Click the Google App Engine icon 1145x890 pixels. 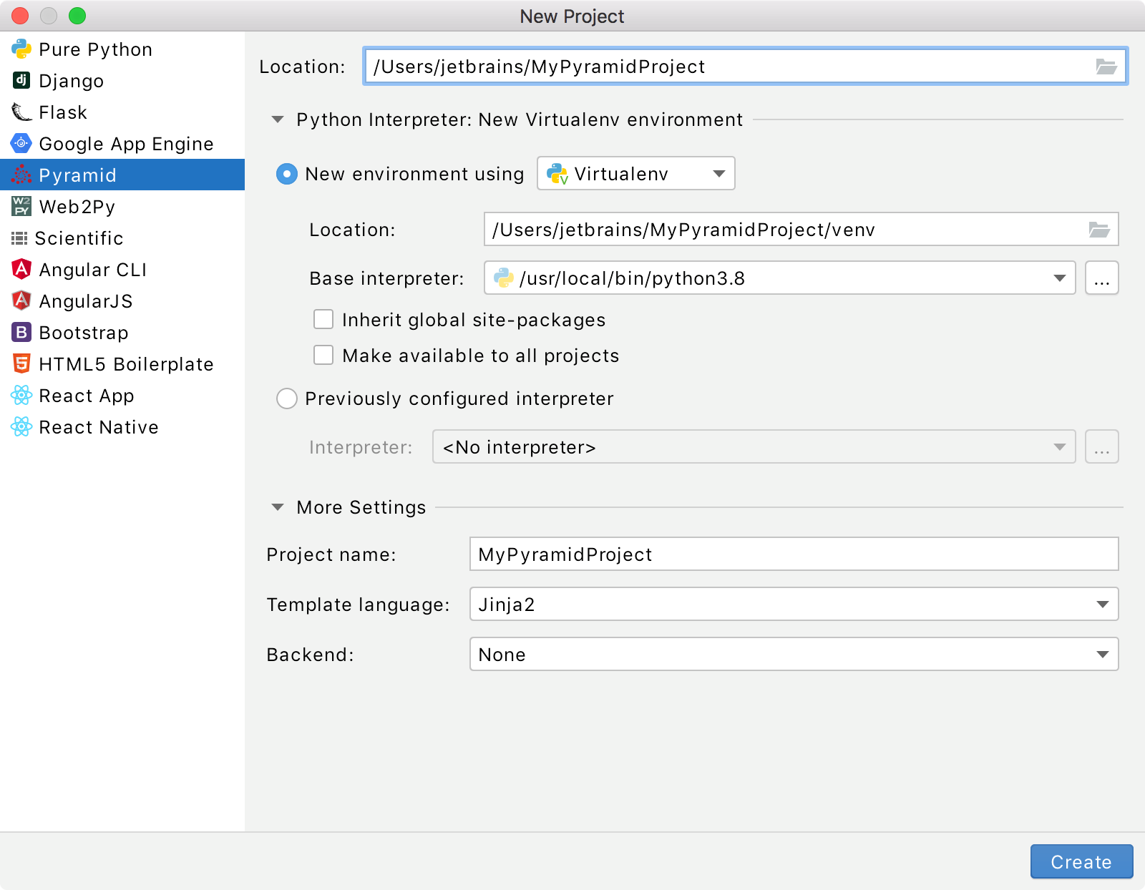[21, 143]
